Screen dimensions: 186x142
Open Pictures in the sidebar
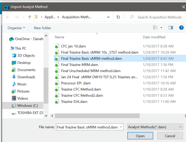click(x=20, y=91)
